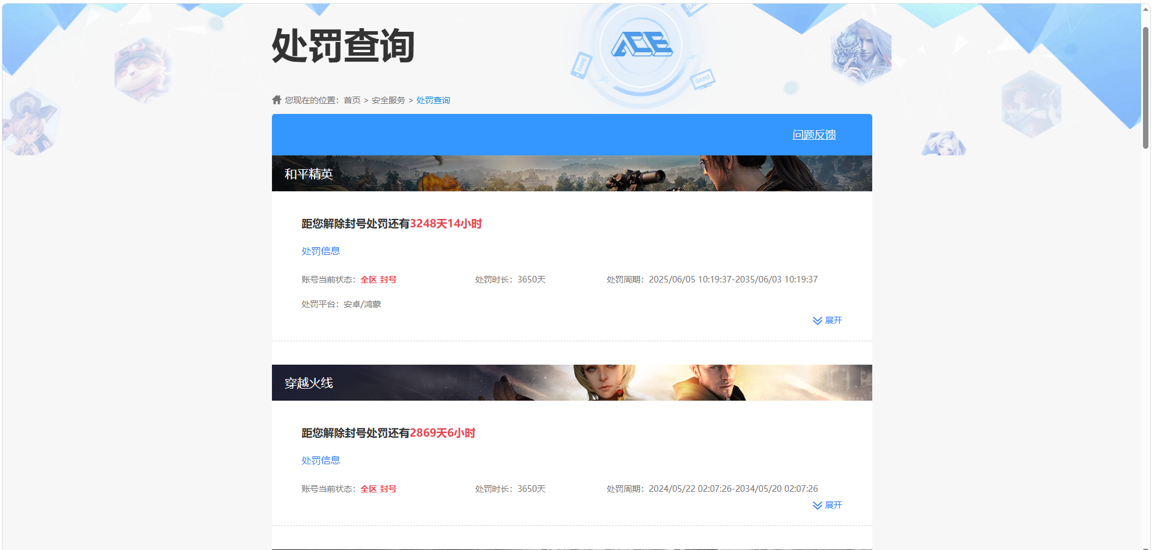This screenshot has width=1152, height=550.
Task: Click 处罚时长: 3650天 in the 和平精英 section
Action: pos(510,279)
